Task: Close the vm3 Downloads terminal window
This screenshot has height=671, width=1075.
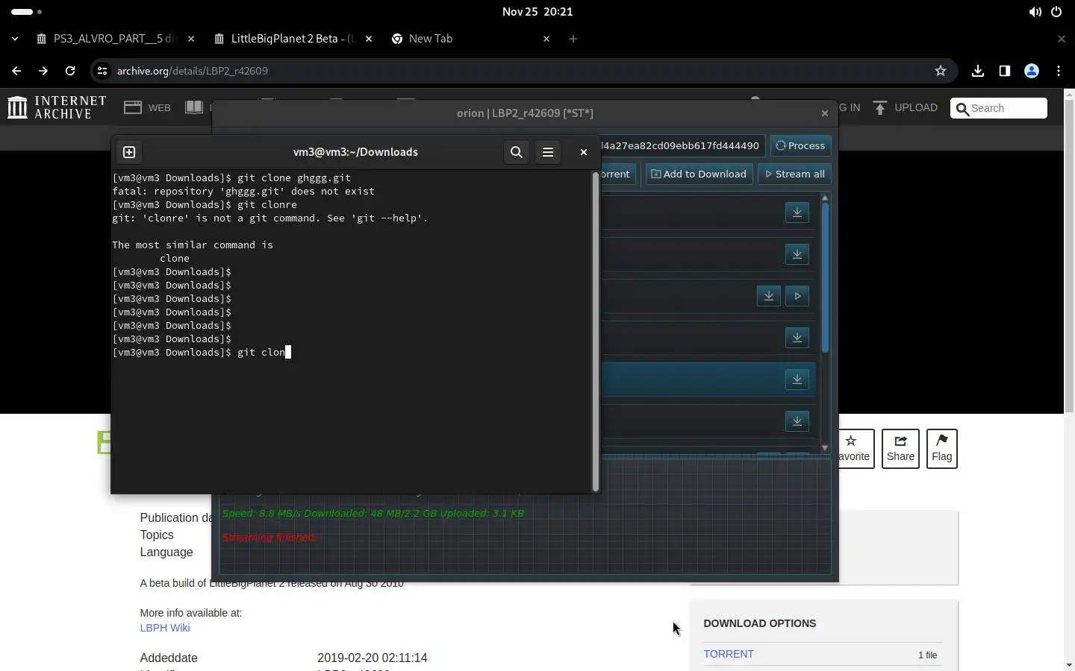Action: (584, 152)
